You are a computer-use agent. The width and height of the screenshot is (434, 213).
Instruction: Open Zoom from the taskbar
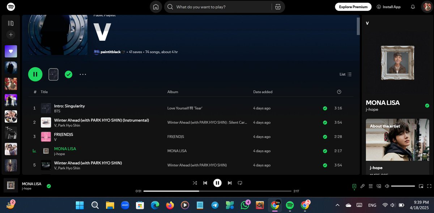pos(125,205)
